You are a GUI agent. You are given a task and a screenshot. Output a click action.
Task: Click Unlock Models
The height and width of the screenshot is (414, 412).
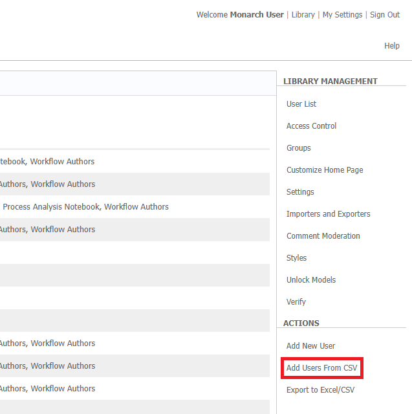click(x=311, y=280)
